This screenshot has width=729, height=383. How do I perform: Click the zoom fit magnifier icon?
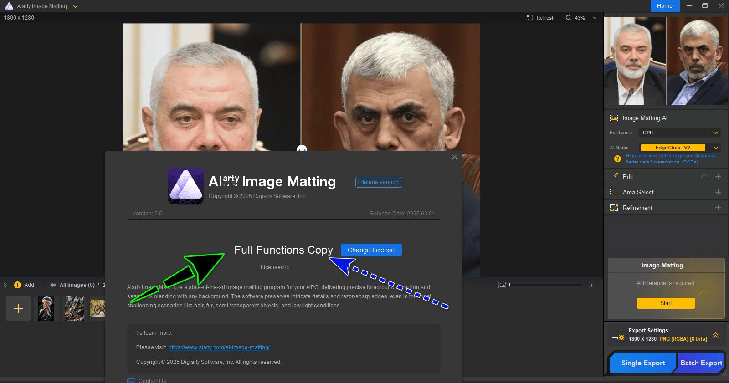pyautogui.click(x=568, y=18)
